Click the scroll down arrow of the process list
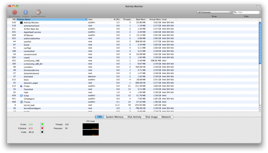 tap(260, 110)
